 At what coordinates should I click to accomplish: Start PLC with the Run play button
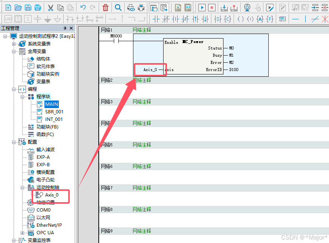pos(202,8)
